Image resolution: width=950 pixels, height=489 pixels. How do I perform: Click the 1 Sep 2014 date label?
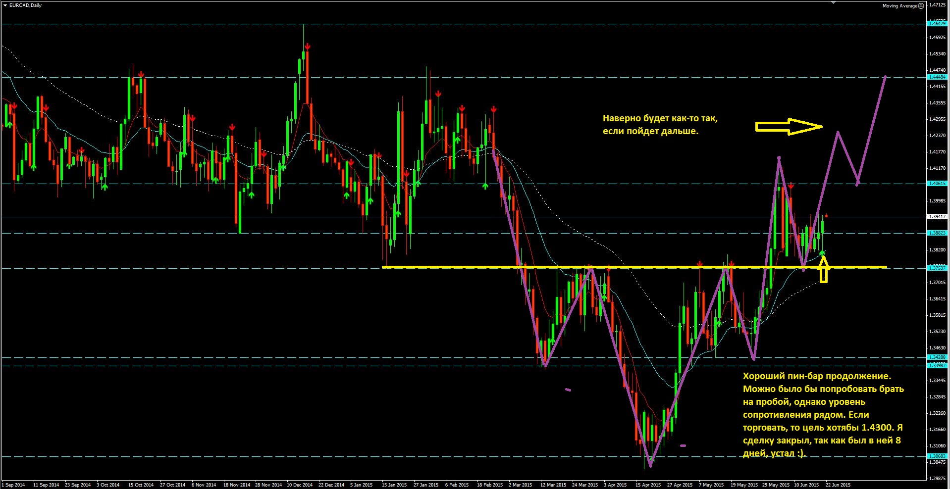coord(13,485)
